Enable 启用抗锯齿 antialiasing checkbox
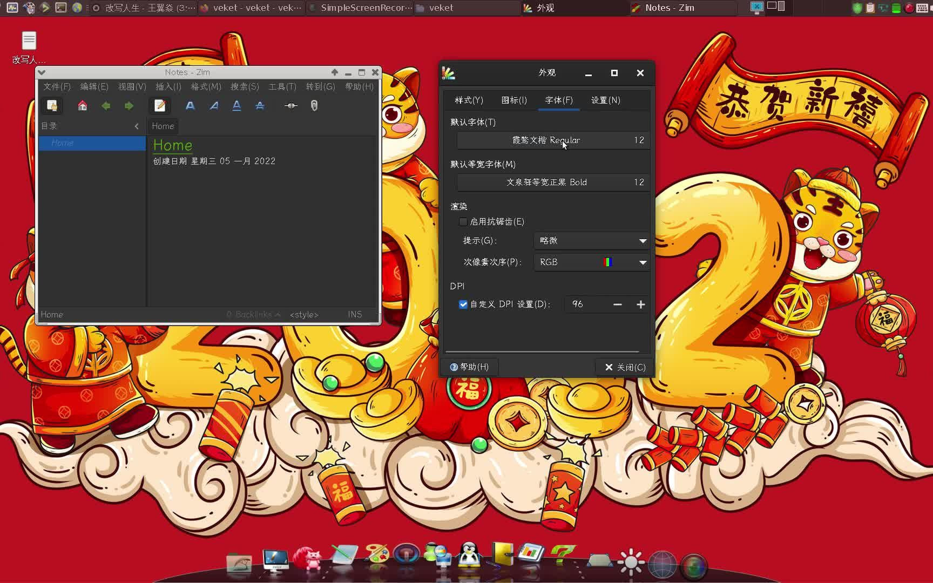Screen dimensions: 933x583 [x=463, y=221]
